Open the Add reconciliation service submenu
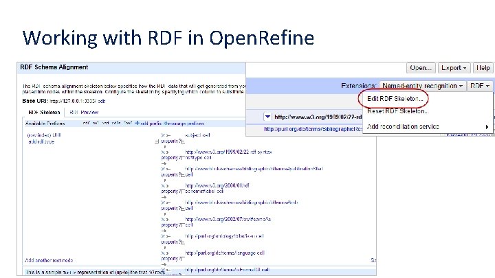This screenshot has width=495, height=278. 403,127
